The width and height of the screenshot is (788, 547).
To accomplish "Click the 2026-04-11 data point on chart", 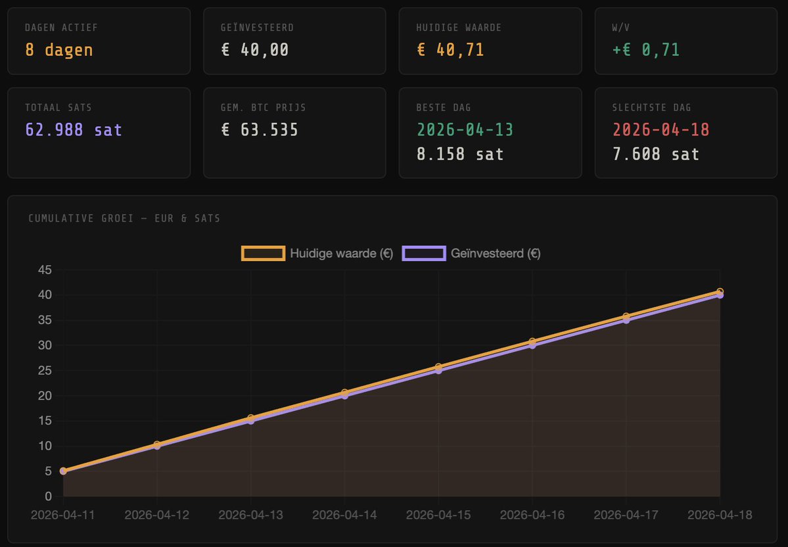I will [x=63, y=471].
